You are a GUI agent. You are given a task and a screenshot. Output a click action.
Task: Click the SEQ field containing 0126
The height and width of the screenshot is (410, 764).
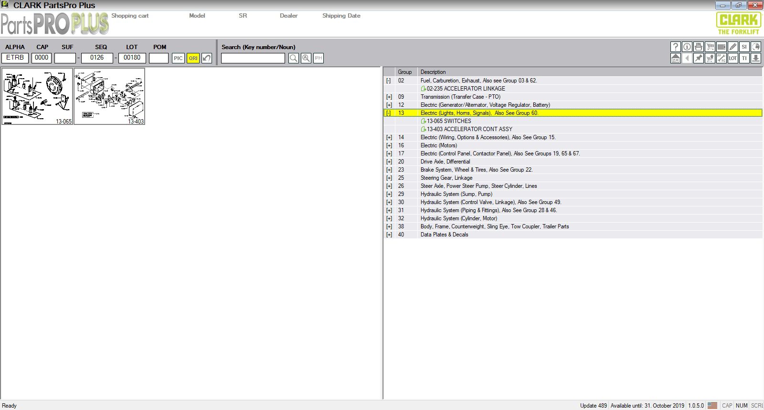[x=97, y=58]
